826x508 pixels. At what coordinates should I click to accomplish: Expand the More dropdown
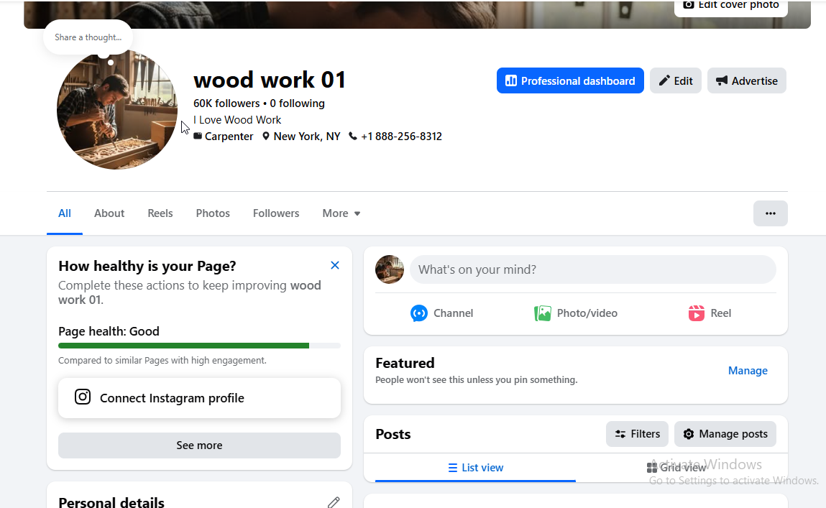point(341,213)
